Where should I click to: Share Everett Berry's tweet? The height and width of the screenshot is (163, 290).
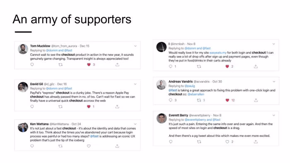256,142
